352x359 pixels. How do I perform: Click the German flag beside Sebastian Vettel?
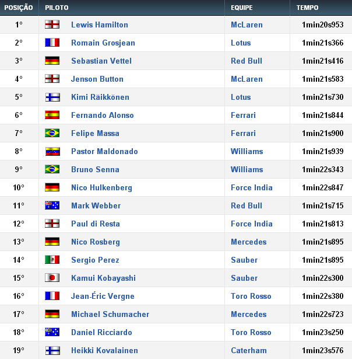[x=52, y=61]
